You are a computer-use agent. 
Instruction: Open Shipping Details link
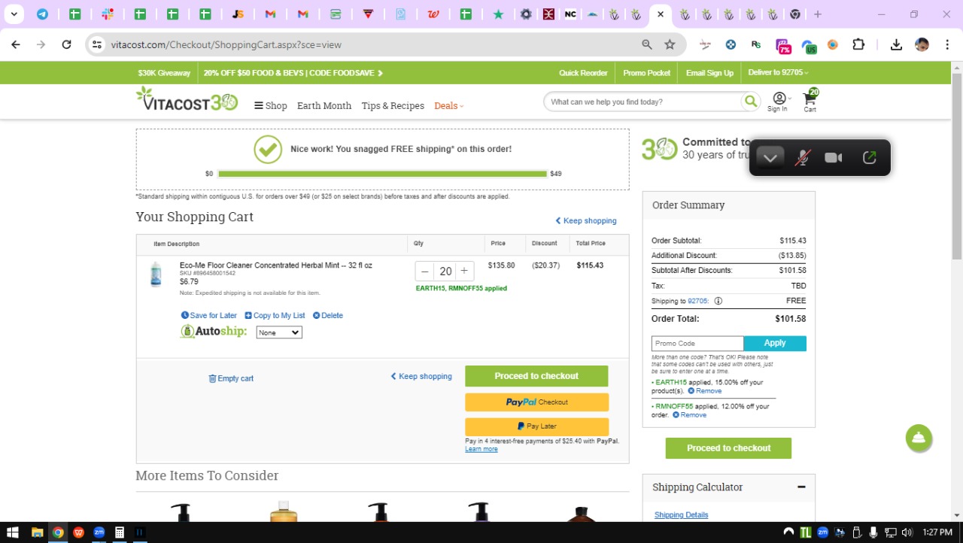coord(681,515)
